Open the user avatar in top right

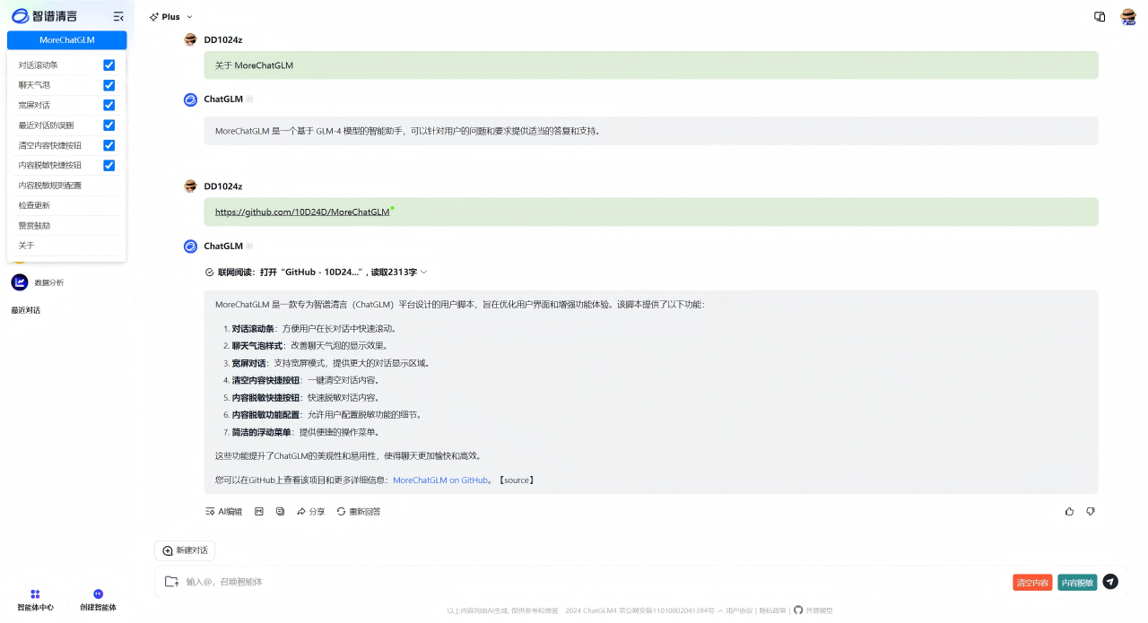(x=1128, y=16)
